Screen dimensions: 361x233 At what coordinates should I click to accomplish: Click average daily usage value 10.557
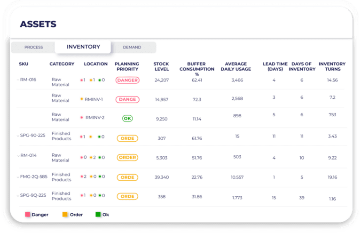click(x=237, y=177)
